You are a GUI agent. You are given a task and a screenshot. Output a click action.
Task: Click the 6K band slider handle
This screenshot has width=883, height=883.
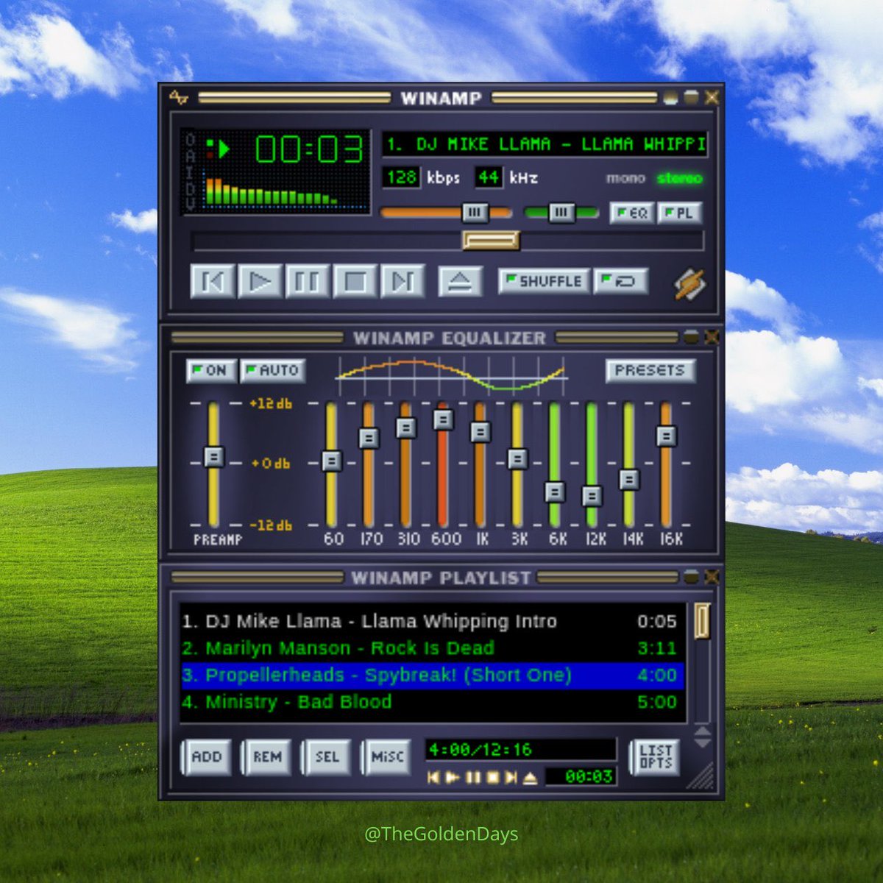click(x=556, y=492)
